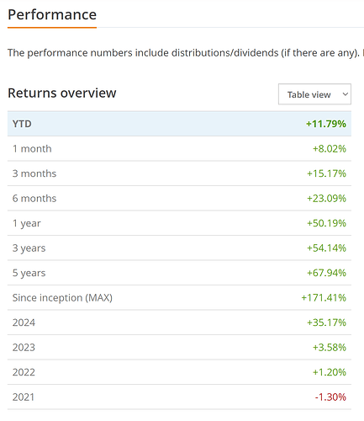The width and height of the screenshot is (364, 421).
Task: Select the 6 months returns row
Action: click(179, 199)
